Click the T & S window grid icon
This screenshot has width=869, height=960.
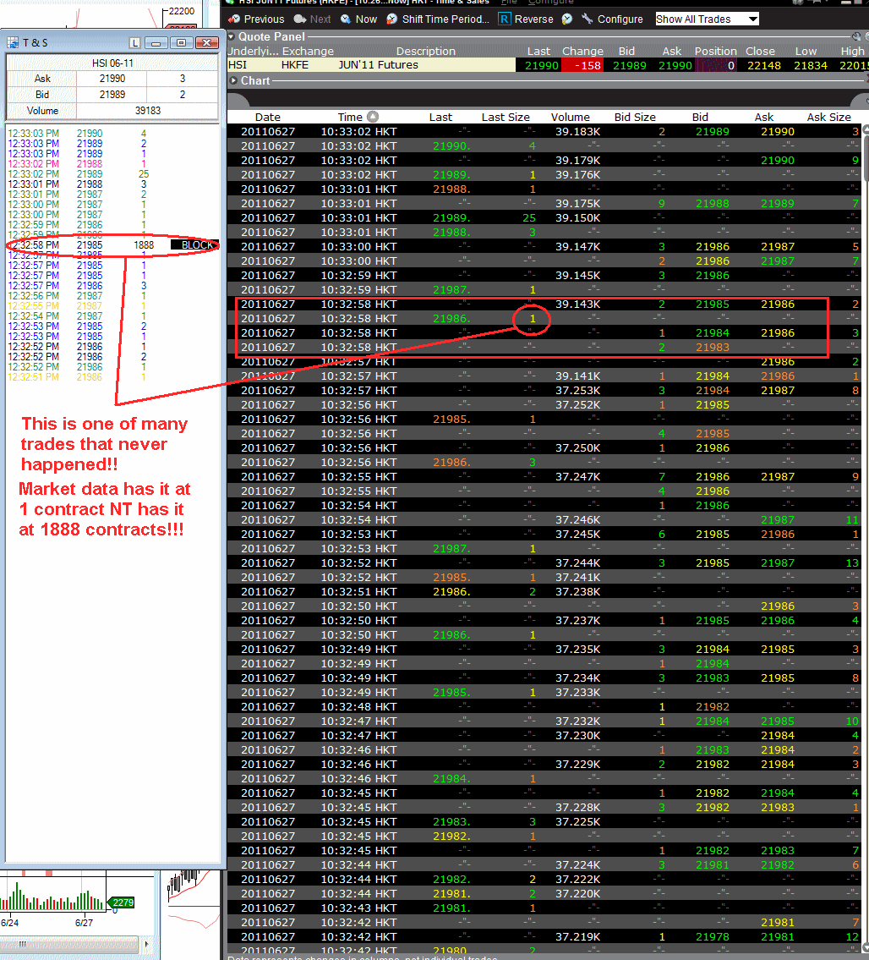tap(12, 43)
